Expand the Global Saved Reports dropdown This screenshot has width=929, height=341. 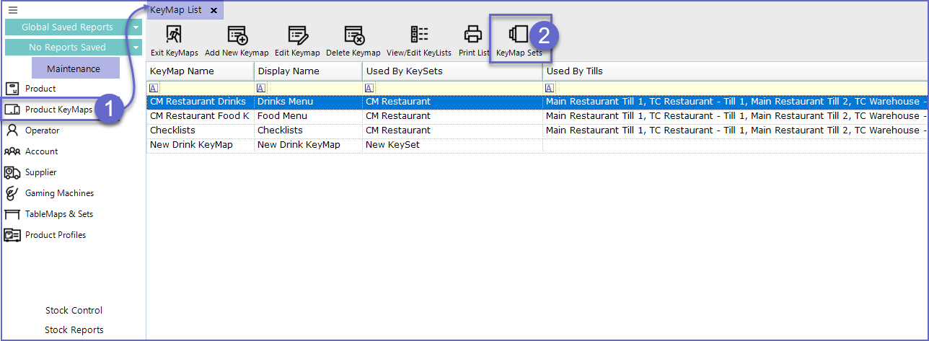tap(136, 27)
